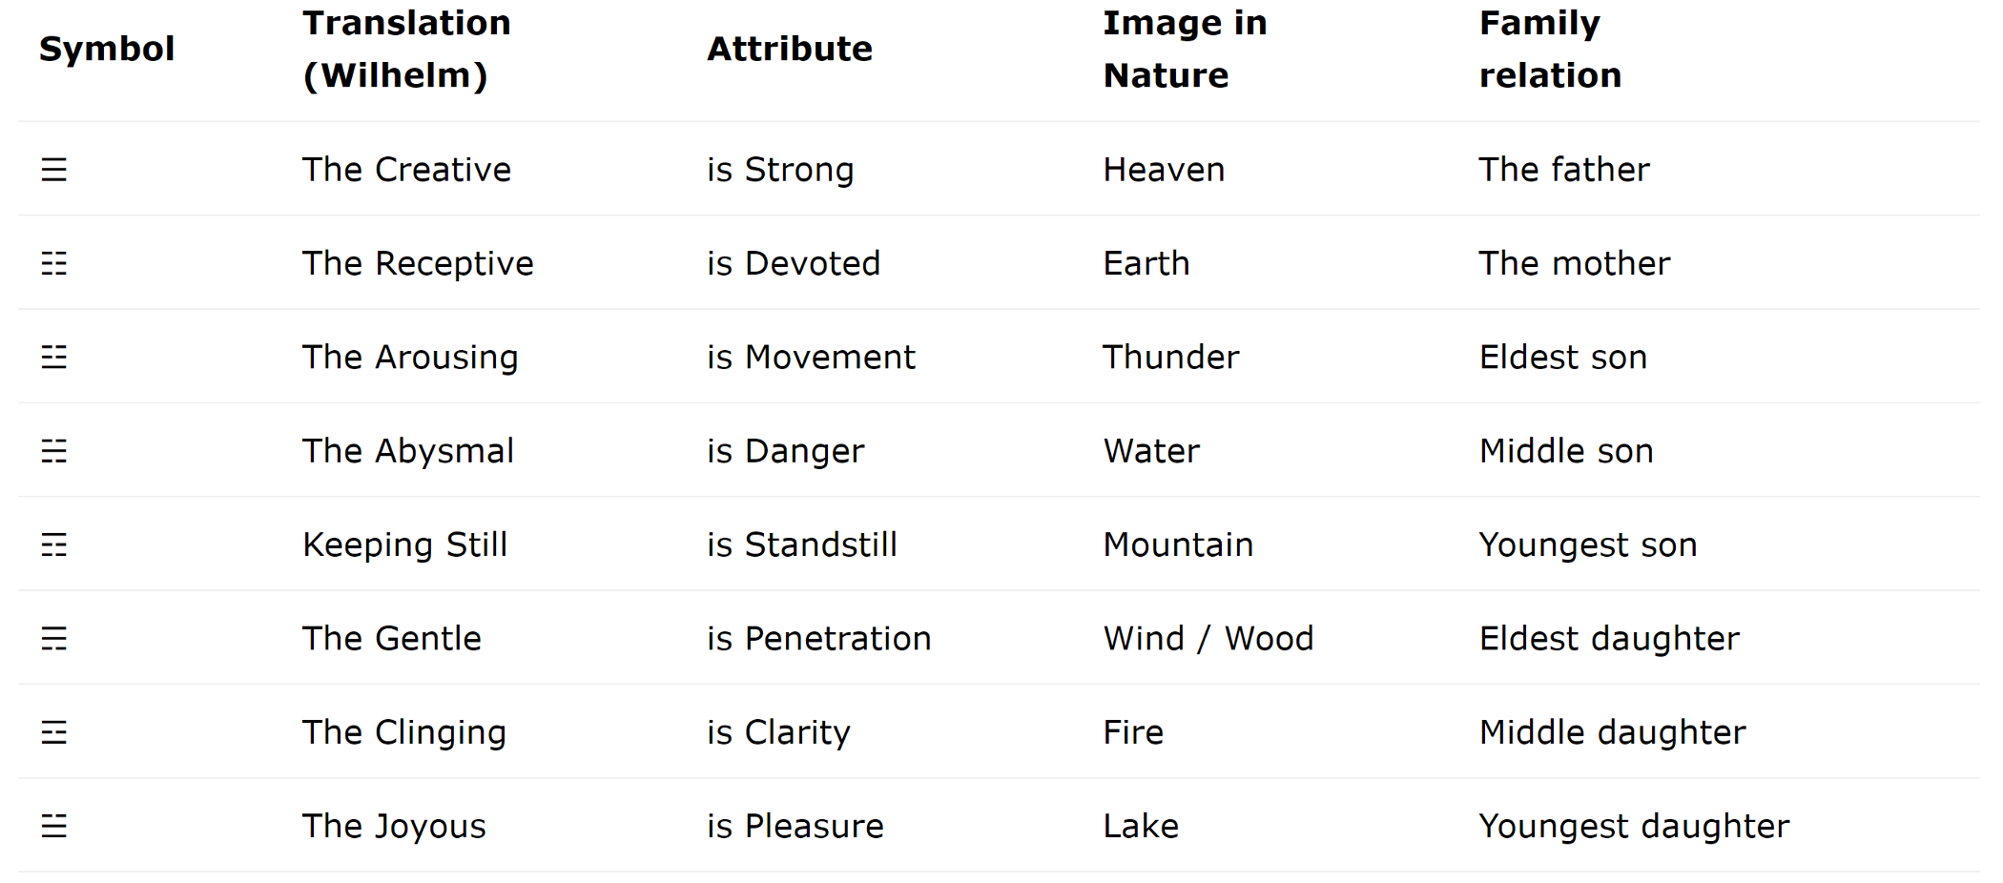Select the 'Middle son' cell
Image resolution: width=2003 pixels, height=883 pixels.
[1566, 451]
